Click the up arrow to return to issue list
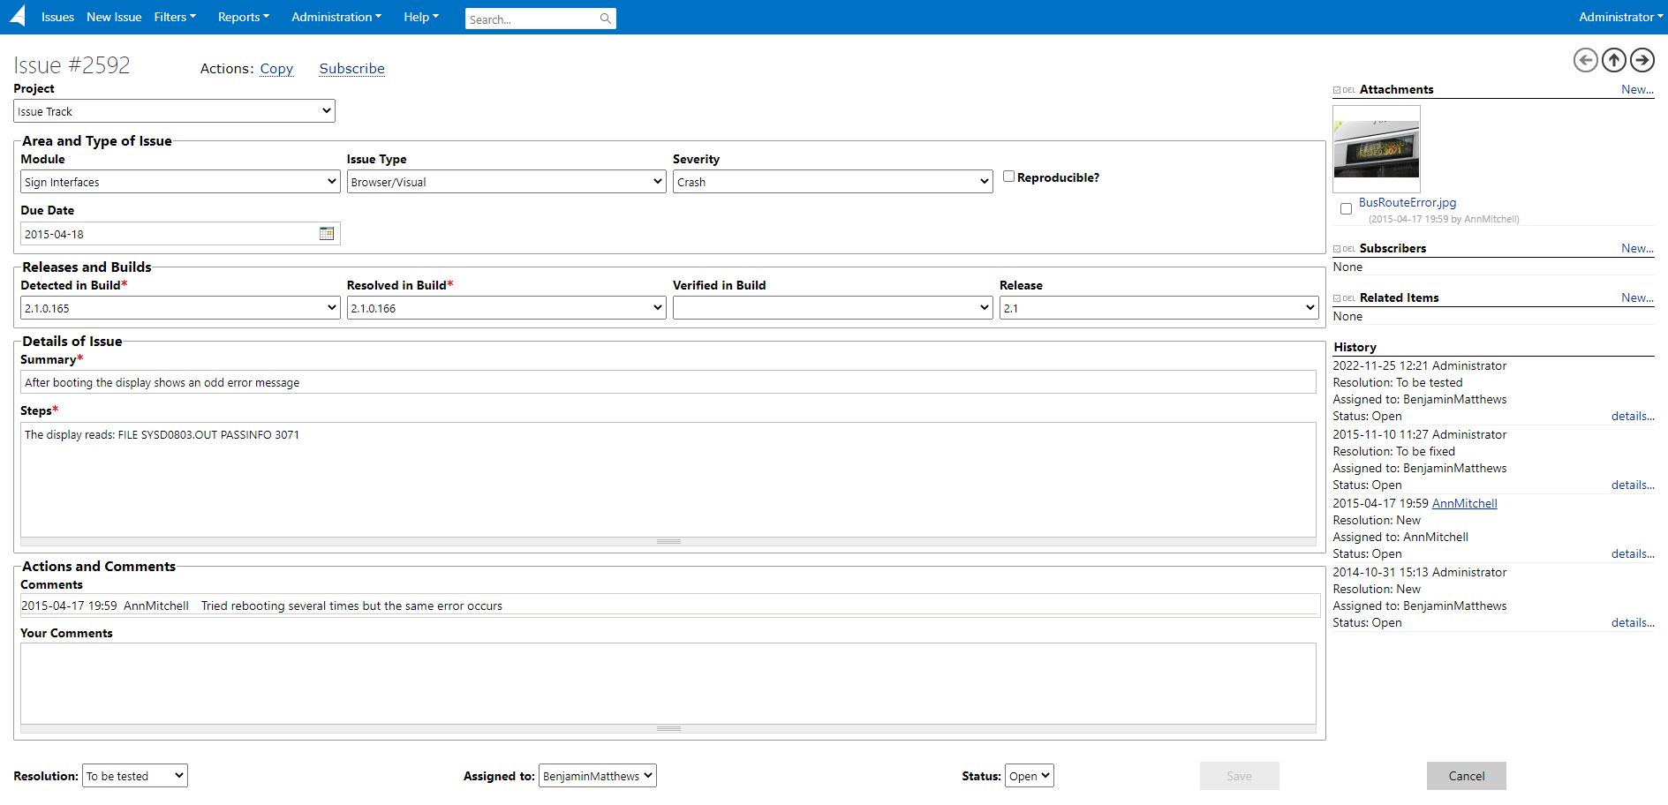The width and height of the screenshot is (1668, 805). (x=1614, y=60)
